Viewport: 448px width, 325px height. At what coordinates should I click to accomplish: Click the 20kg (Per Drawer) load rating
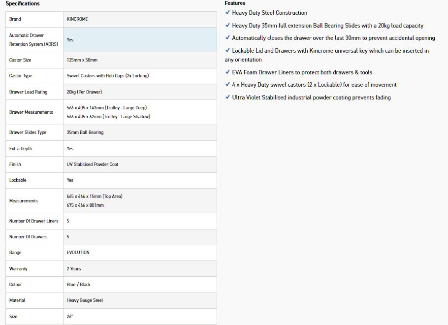point(84,92)
